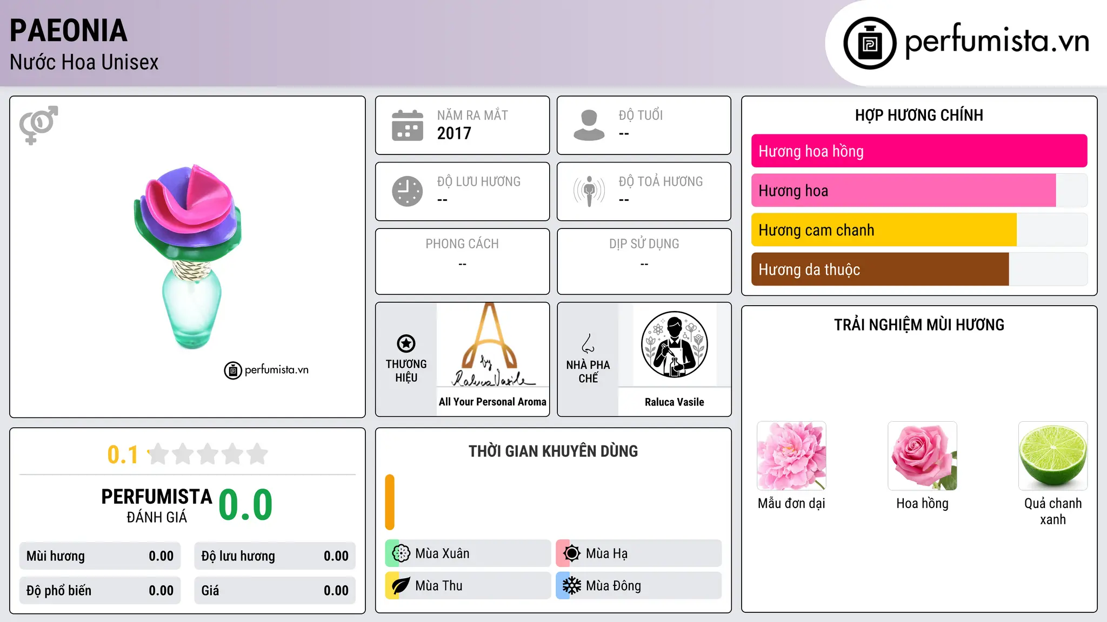Click the sun icon for Mùa Hạ
Image resolution: width=1107 pixels, height=622 pixels.
tap(572, 553)
